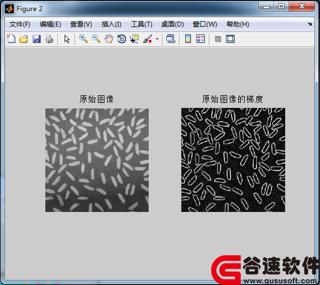Toggle the Insert Legend icon
The width and height of the screenshot is (320, 285).
point(201,39)
